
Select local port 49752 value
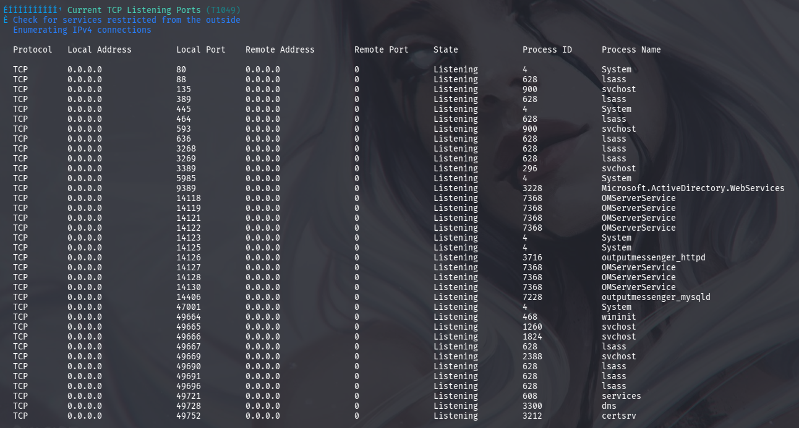point(189,416)
